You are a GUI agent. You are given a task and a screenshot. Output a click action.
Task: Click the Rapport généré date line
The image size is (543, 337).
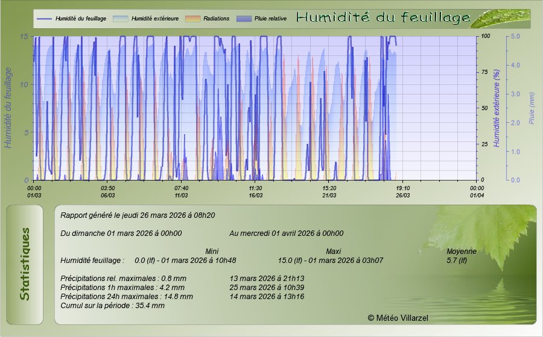coord(138,215)
